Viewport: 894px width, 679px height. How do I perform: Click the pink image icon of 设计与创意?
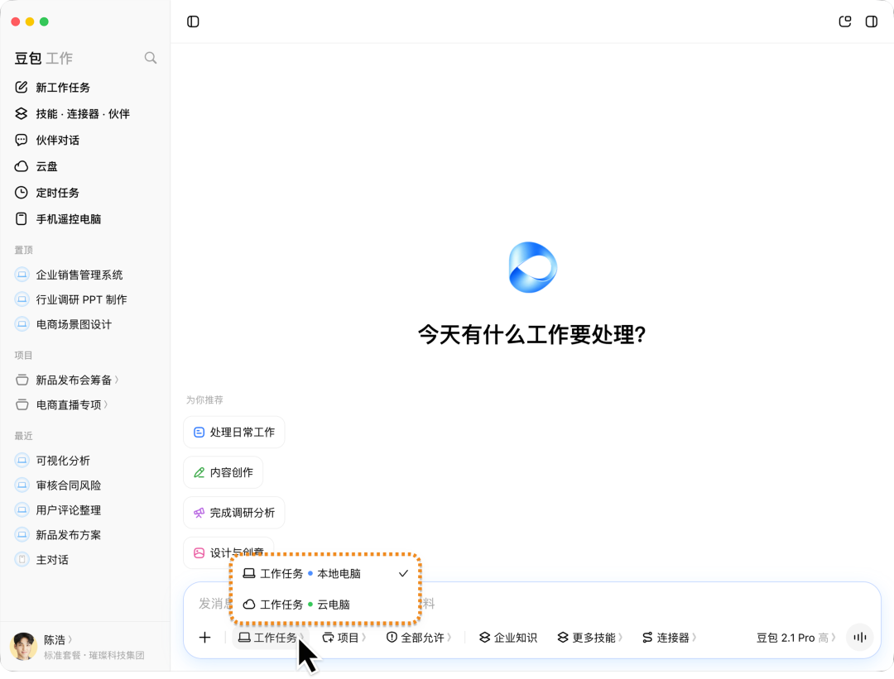(x=199, y=552)
